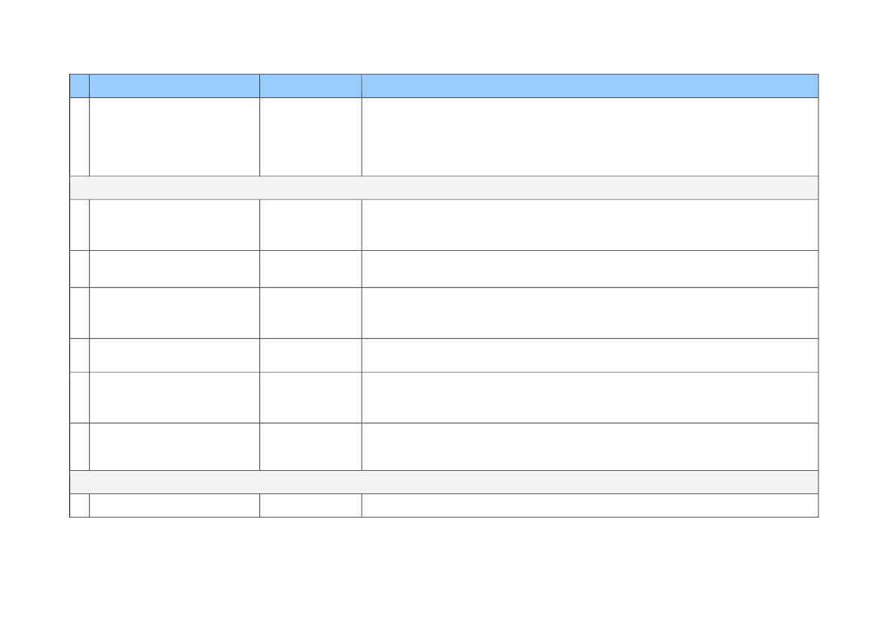This screenshot has height=623, width=881.
Task: Select second-column cell just below the upper gray divider
Action: [174, 224]
